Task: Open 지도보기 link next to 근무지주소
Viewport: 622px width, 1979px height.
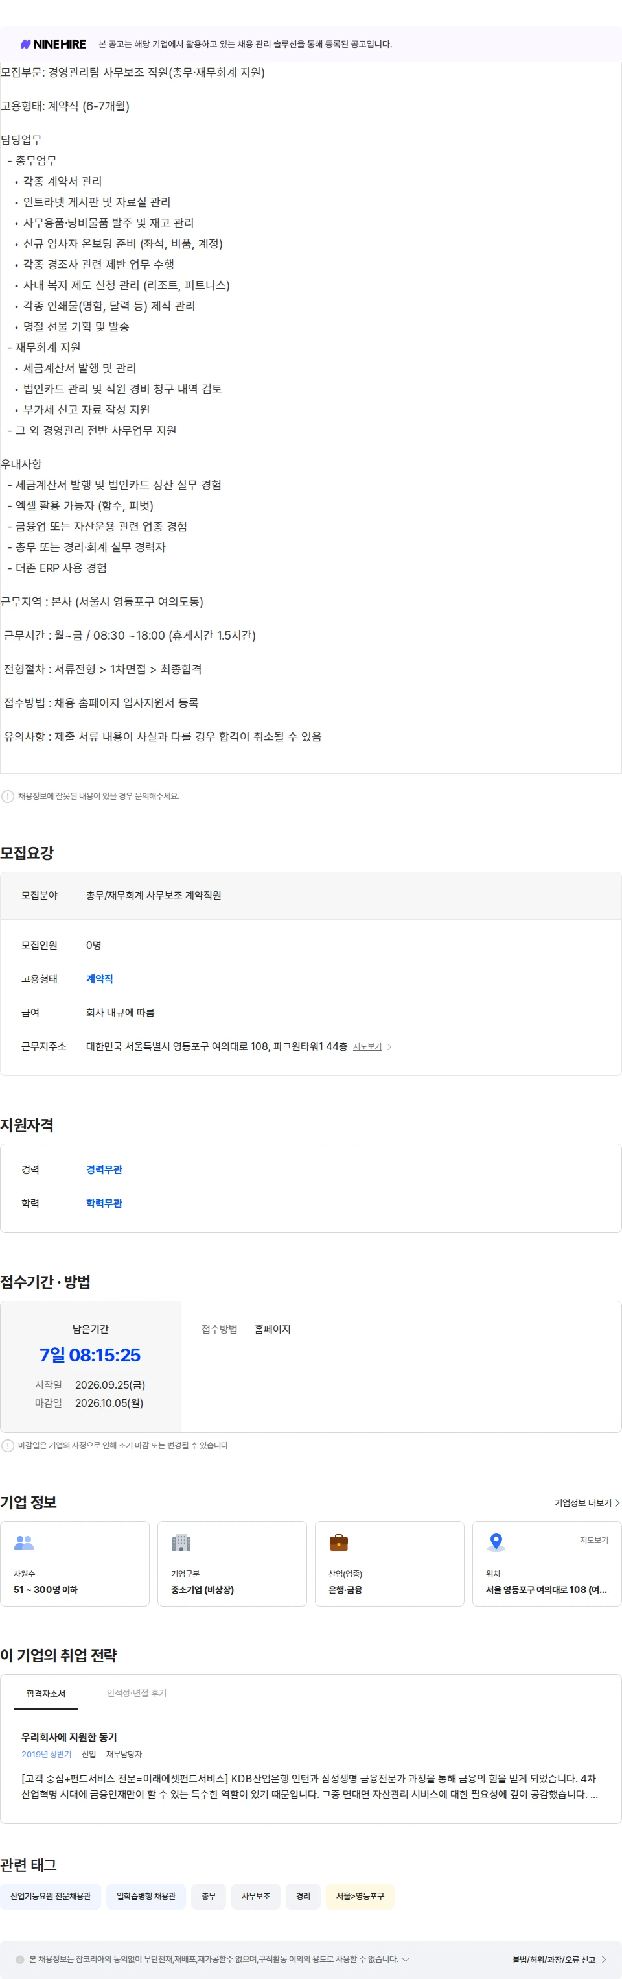Action: pos(367,1046)
